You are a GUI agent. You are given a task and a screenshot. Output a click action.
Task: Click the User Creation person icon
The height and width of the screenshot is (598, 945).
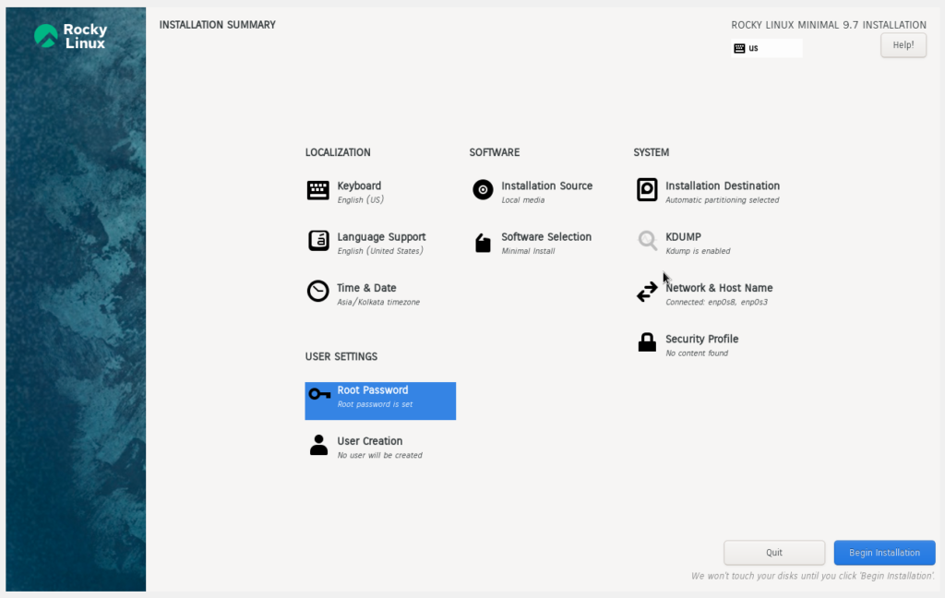click(x=318, y=445)
